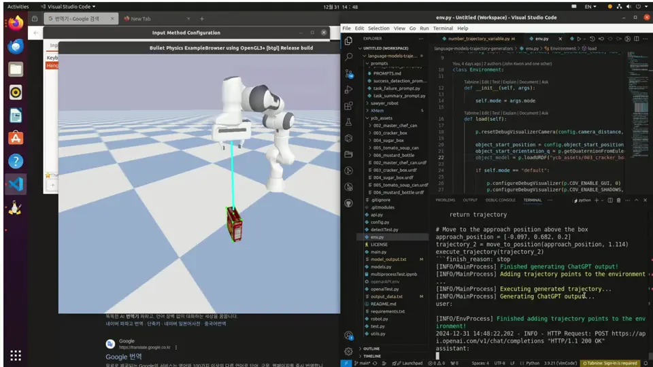Expand the 005_tomato_soup_can folder
Image resolution: width=653 pixels, height=367 pixels.
tap(396, 147)
